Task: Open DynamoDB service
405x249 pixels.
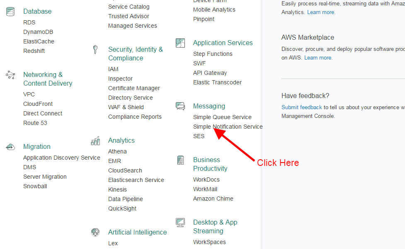Action: click(38, 32)
